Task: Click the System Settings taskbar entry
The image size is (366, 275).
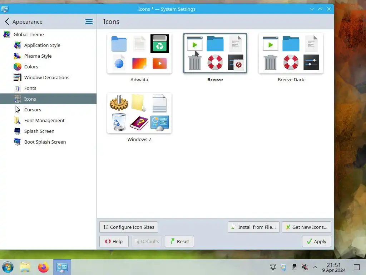Action: coord(62,267)
